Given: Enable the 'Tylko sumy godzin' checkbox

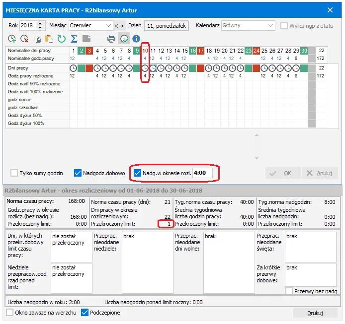Looking at the screenshot, I should 14,173.
